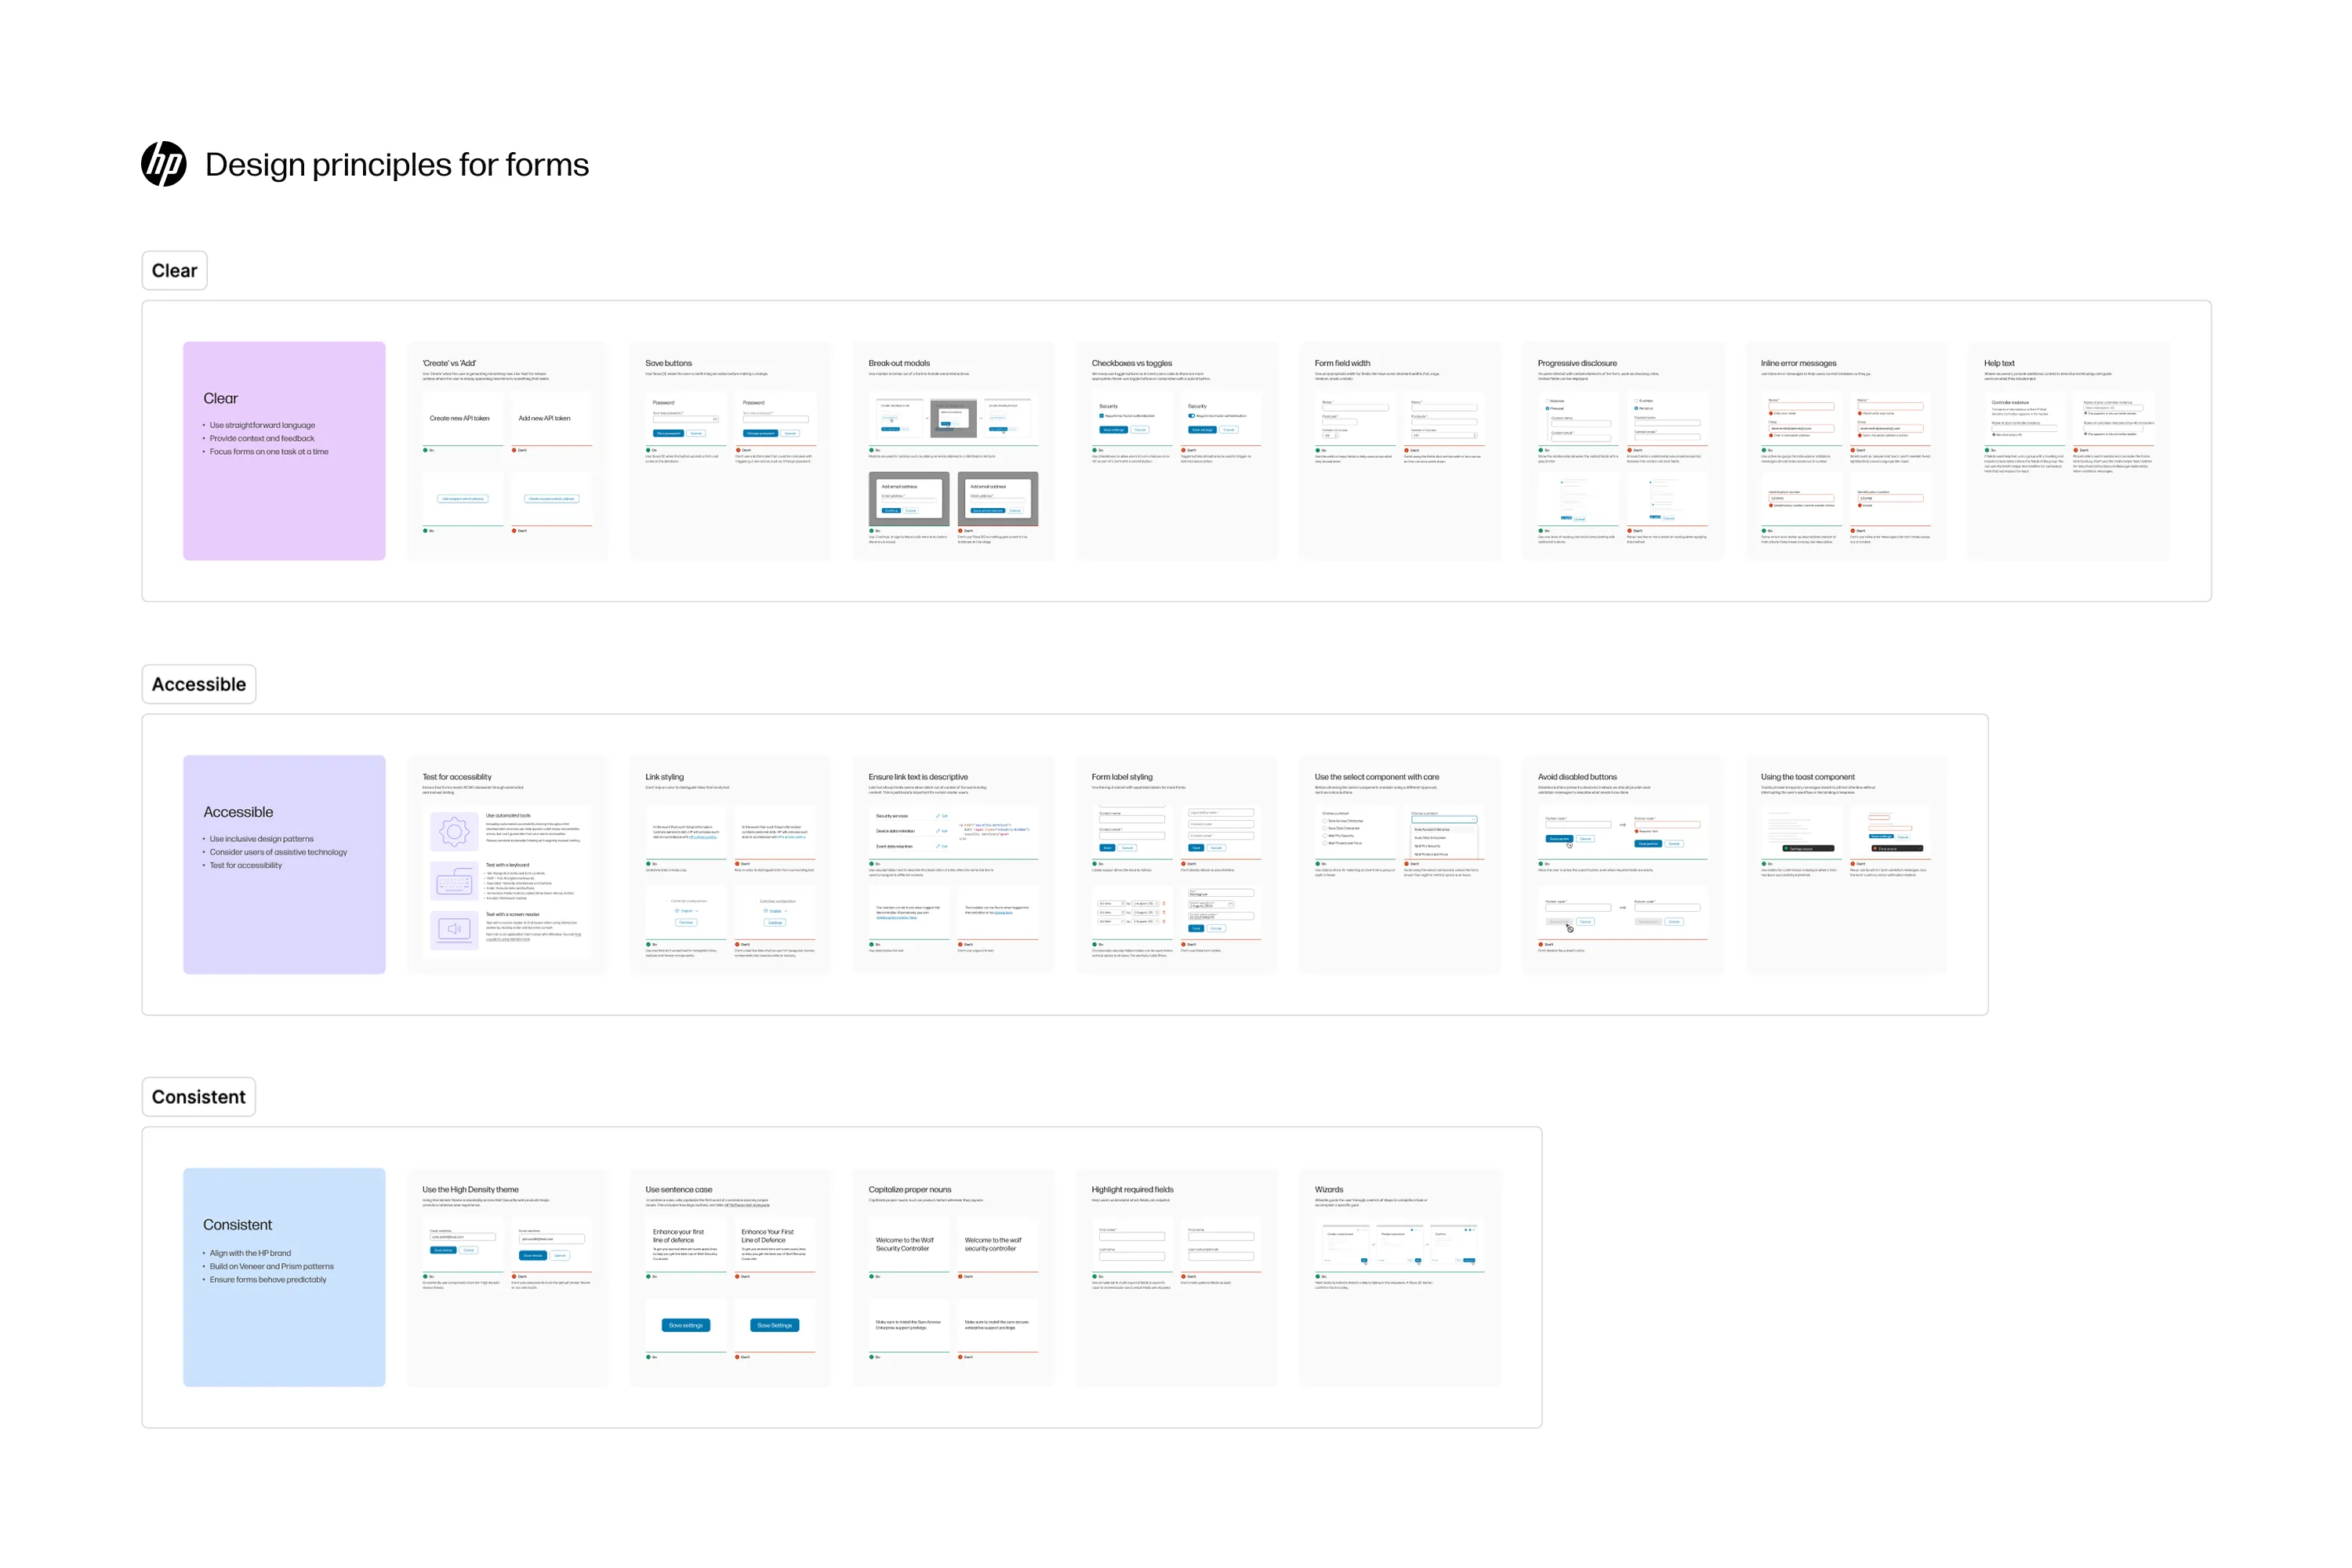The width and height of the screenshot is (2352, 1568).
Task: Open the Ensure link text is descriptive card
Action: click(x=953, y=864)
